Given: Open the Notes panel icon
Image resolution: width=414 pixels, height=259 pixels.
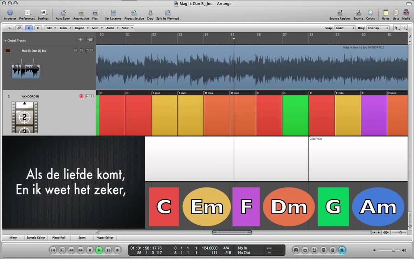Looking at the screenshot, I should (386, 14).
